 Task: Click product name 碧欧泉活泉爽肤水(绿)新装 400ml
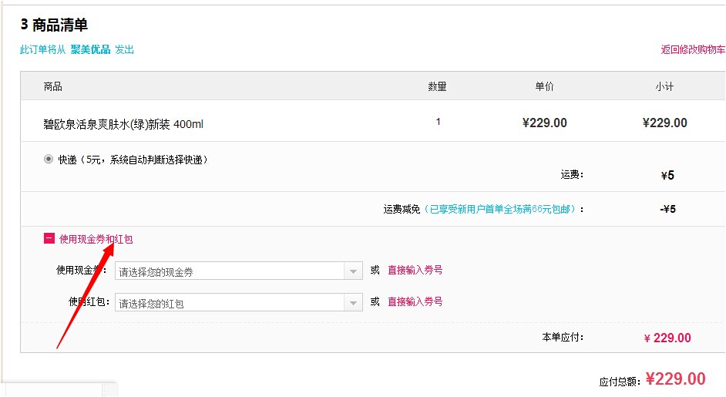(123, 124)
